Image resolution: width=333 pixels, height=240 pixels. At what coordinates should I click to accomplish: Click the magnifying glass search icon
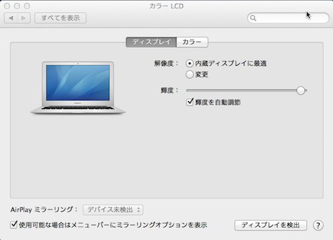(x=253, y=18)
